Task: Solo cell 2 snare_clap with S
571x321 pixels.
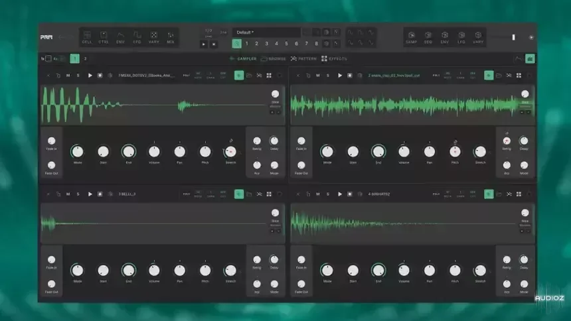Action: point(328,76)
